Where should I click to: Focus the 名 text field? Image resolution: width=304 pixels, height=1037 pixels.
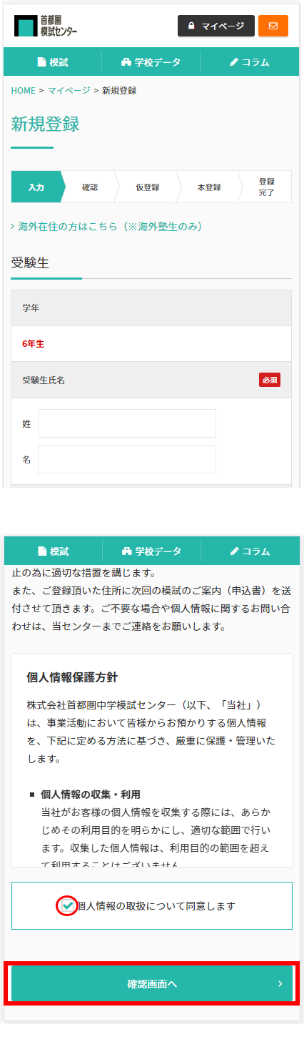coord(127,459)
